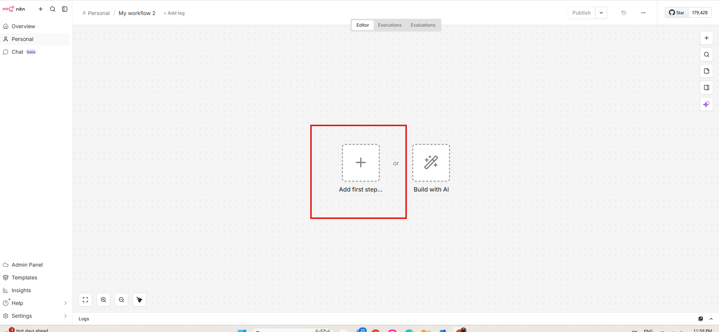
Task: Toggle the right side panel icon
Action: click(706, 88)
